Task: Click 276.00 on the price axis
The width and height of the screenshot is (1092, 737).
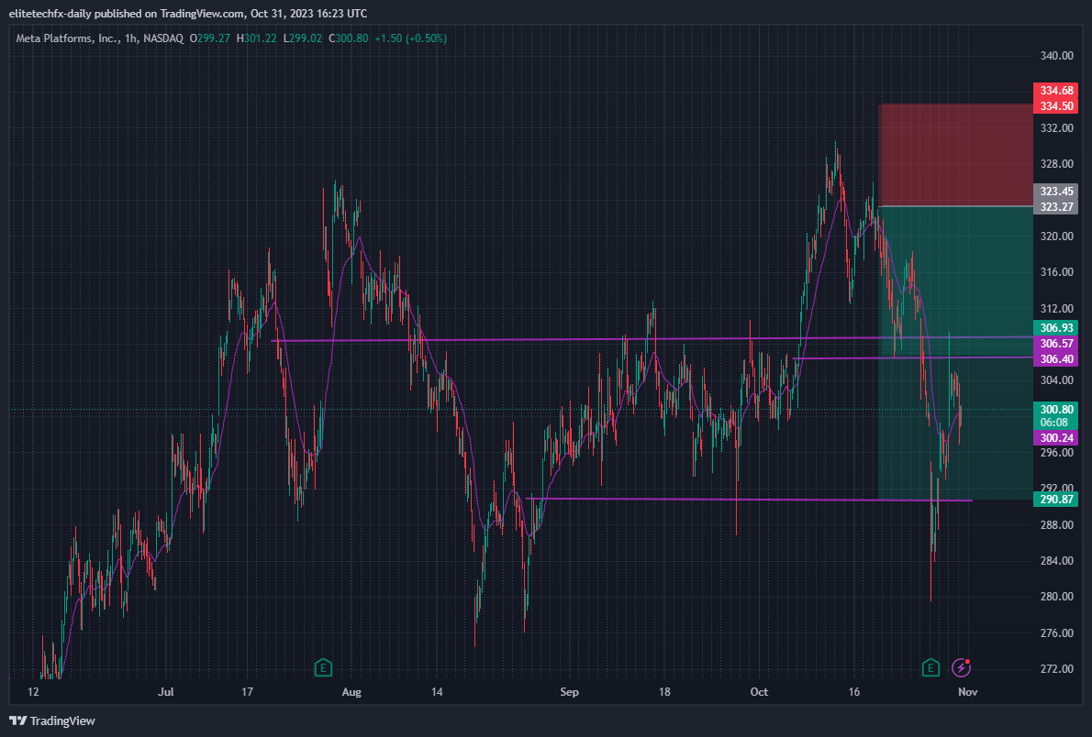Action: click(1056, 632)
